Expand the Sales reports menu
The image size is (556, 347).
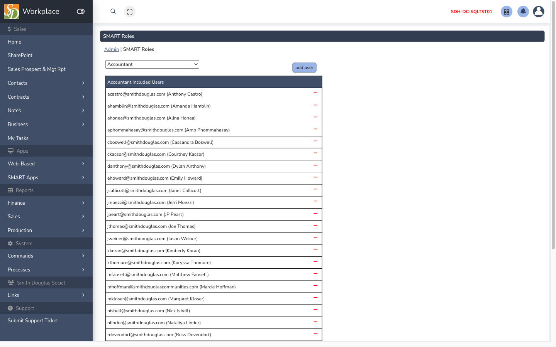pos(46,216)
